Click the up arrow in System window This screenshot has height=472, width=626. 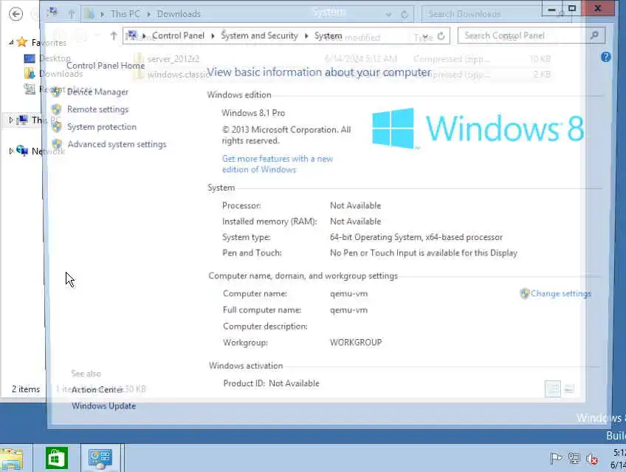pyautogui.click(x=114, y=36)
